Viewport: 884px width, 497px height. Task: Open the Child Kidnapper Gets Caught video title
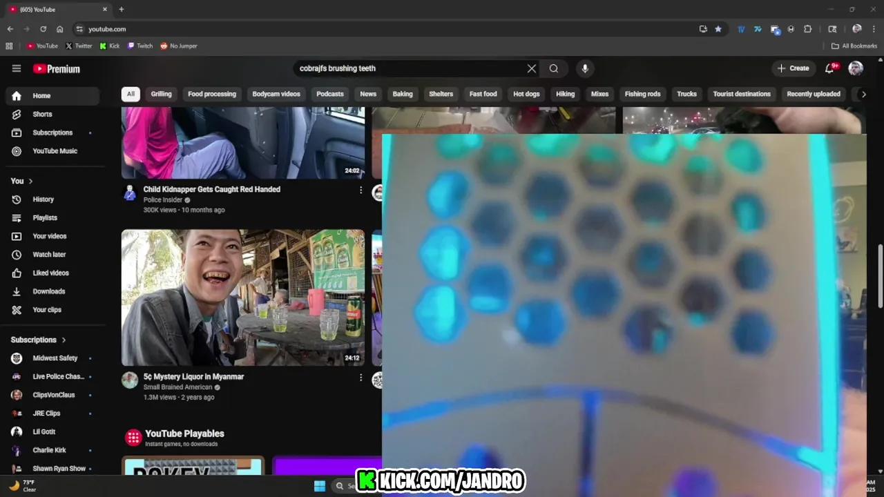coord(212,189)
